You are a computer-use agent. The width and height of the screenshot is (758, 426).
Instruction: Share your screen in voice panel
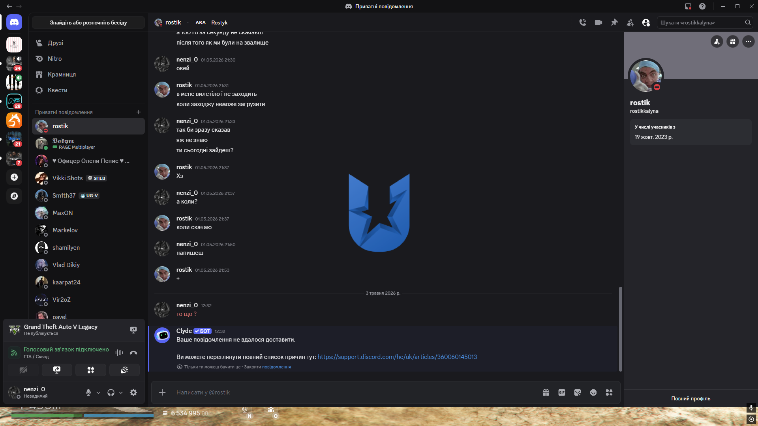pos(57,370)
